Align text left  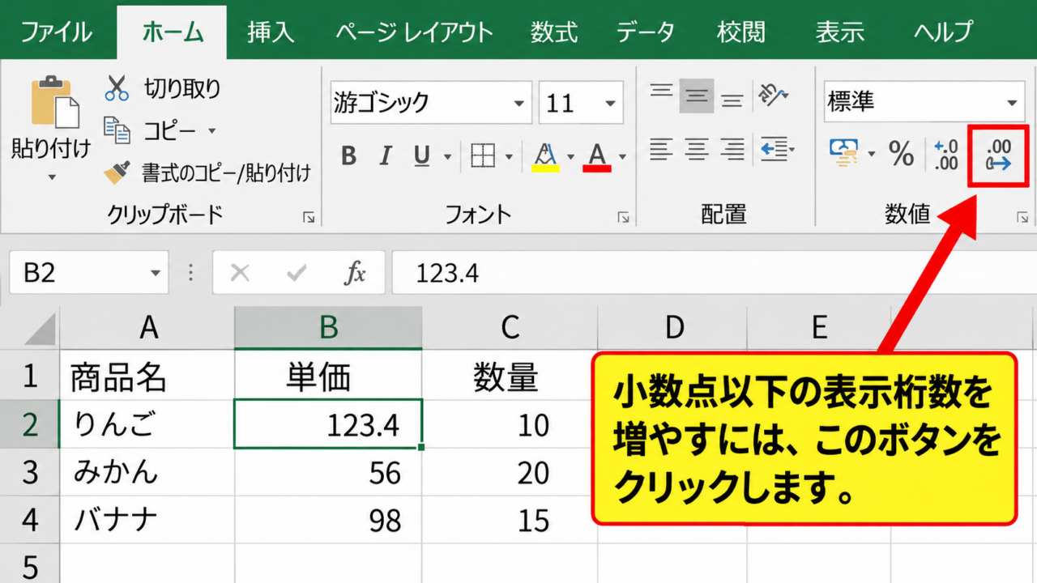coord(661,149)
